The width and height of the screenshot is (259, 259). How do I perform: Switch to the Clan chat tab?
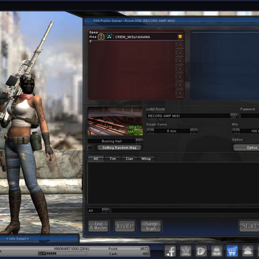129,159
